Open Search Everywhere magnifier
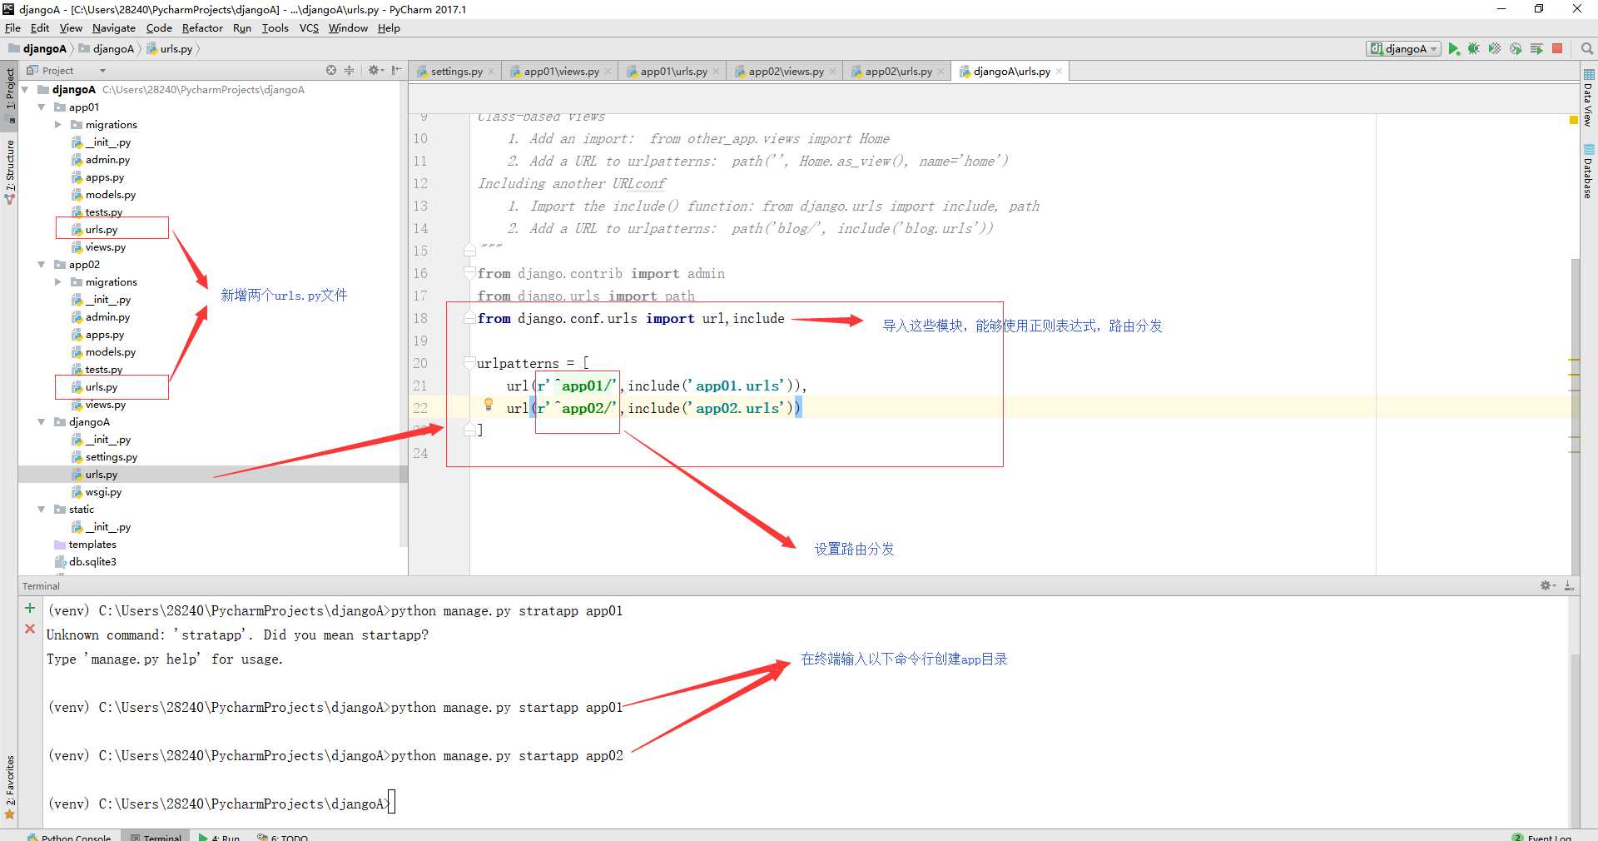The width and height of the screenshot is (1598, 841). [x=1587, y=49]
